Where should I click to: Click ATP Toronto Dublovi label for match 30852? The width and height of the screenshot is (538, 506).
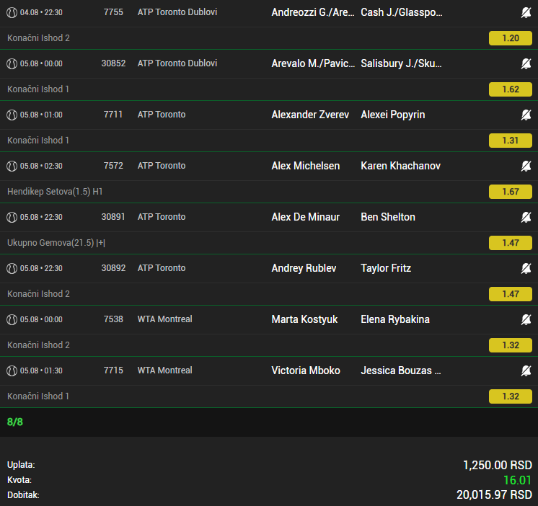pos(177,63)
